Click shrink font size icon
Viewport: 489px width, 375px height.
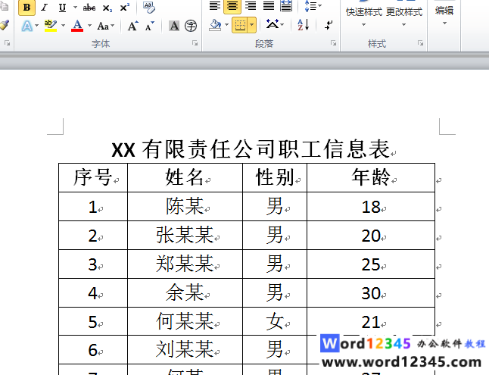[150, 26]
